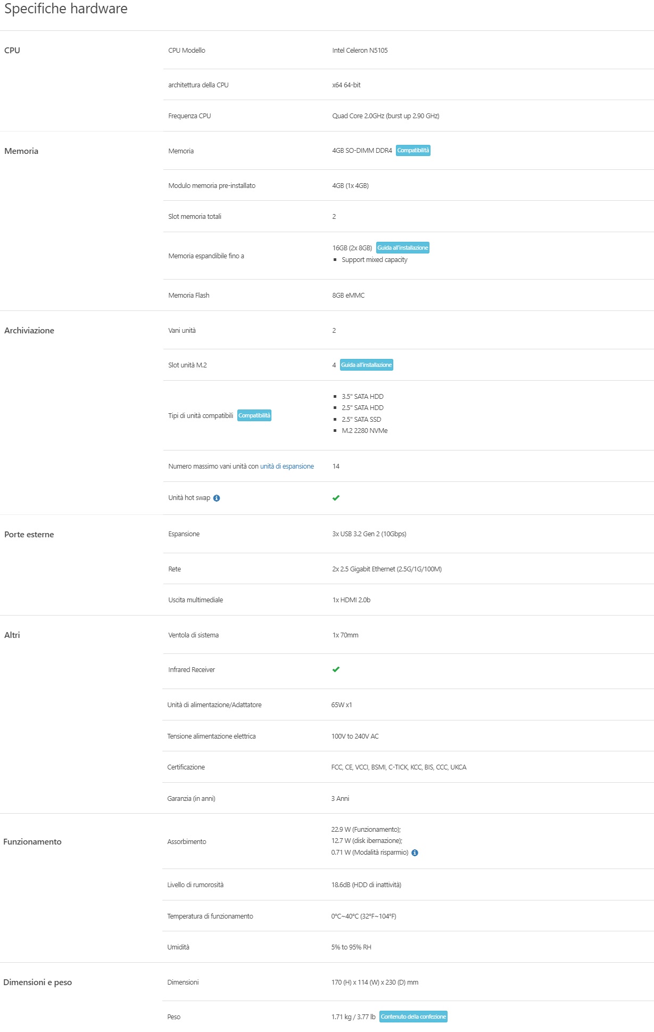Viewport: 654px width, 1032px height.
Task: Open Guida all'installazione badge for Slot unità M.2
Action: (366, 365)
